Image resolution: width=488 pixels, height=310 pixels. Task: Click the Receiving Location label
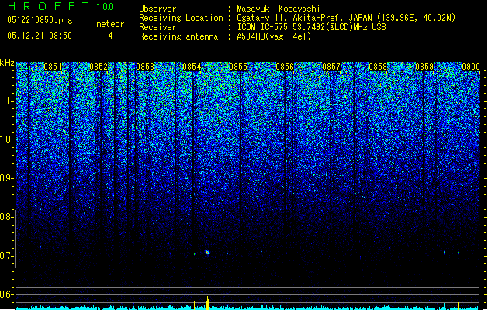181,18
